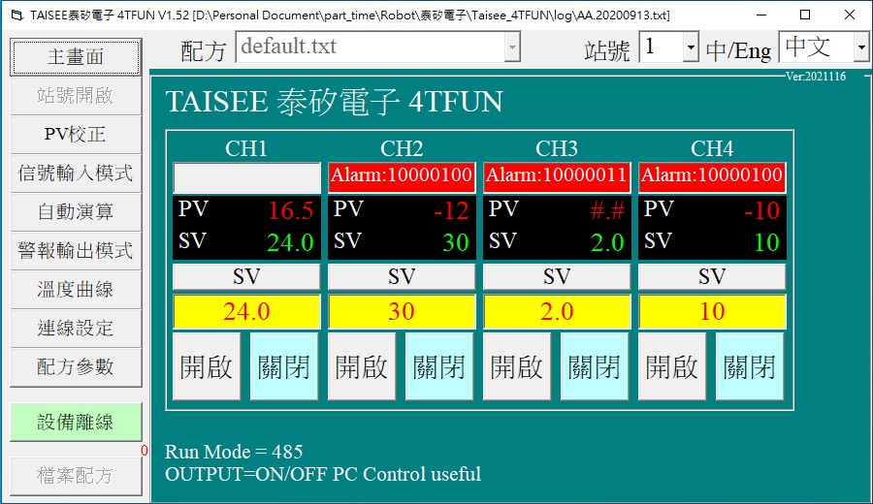Turn off CH3 with 關閉
Viewport: 873px width, 504px height.
click(x=595, y=366)
